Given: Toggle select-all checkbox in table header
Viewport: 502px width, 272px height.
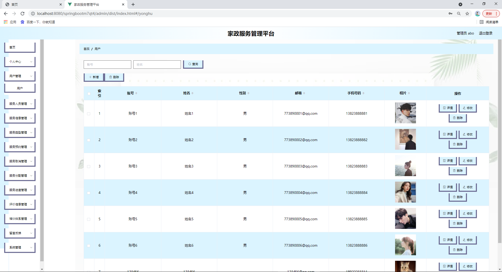Looking at the screenshot, I should pos(89,94).
